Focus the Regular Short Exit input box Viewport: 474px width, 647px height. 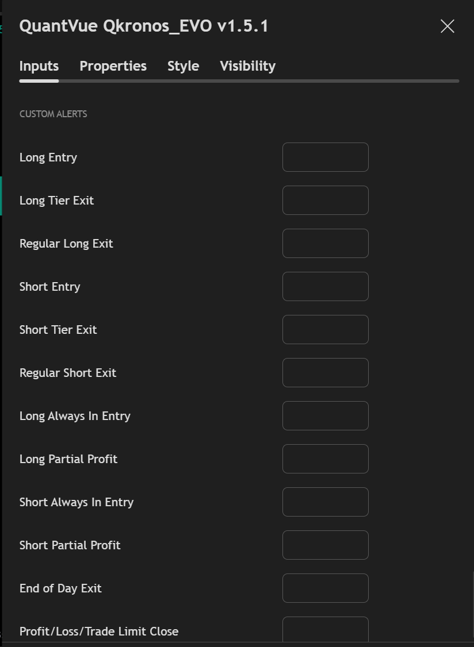pos(325,373)
